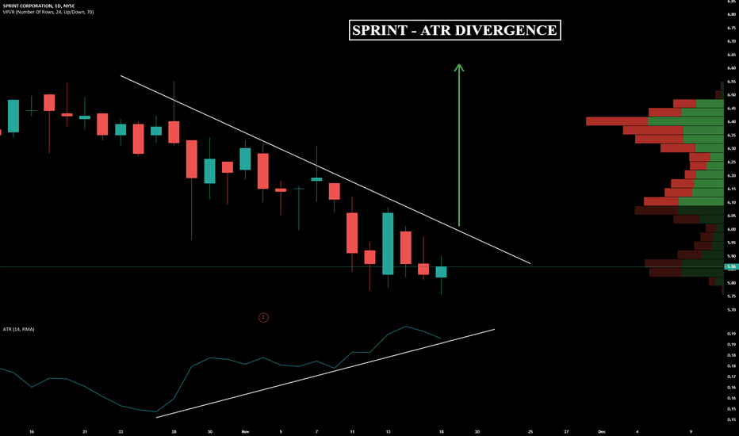Screen dimensions: 739x436
Task: Click the large teal candle above date 13
Action: 388,243
